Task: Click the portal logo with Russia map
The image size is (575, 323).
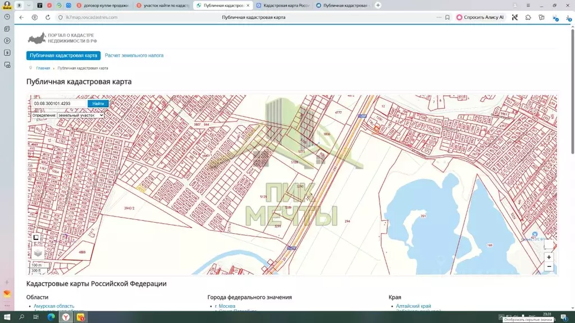Action: click(x=37, y=39)
